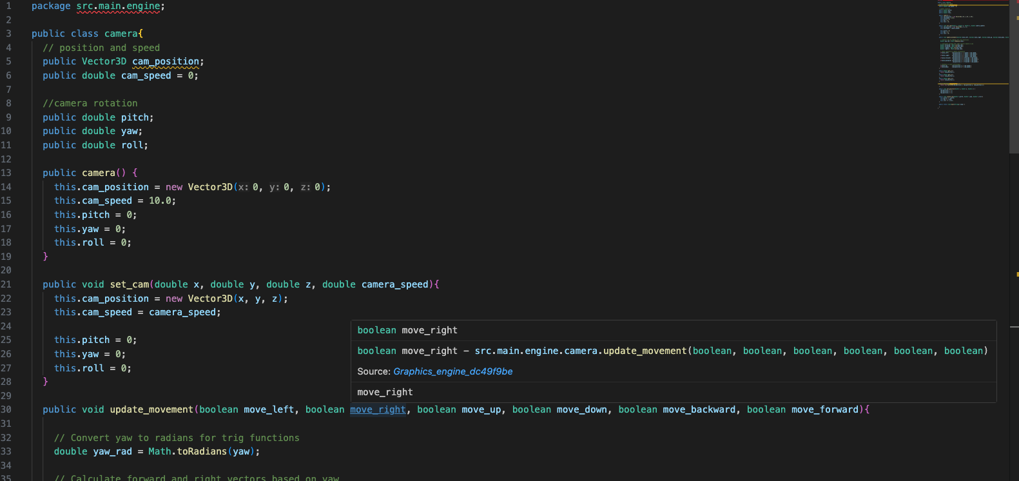Click the camera_speed parameter in set_cam signature
The height and width of the screenshot is (481, 1019).
[x=394, y=284]
